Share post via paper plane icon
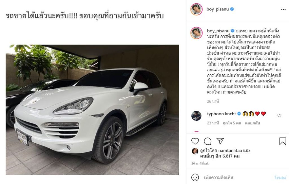The width and height of the screenshot is (289, 184). [x=220, y=141]
